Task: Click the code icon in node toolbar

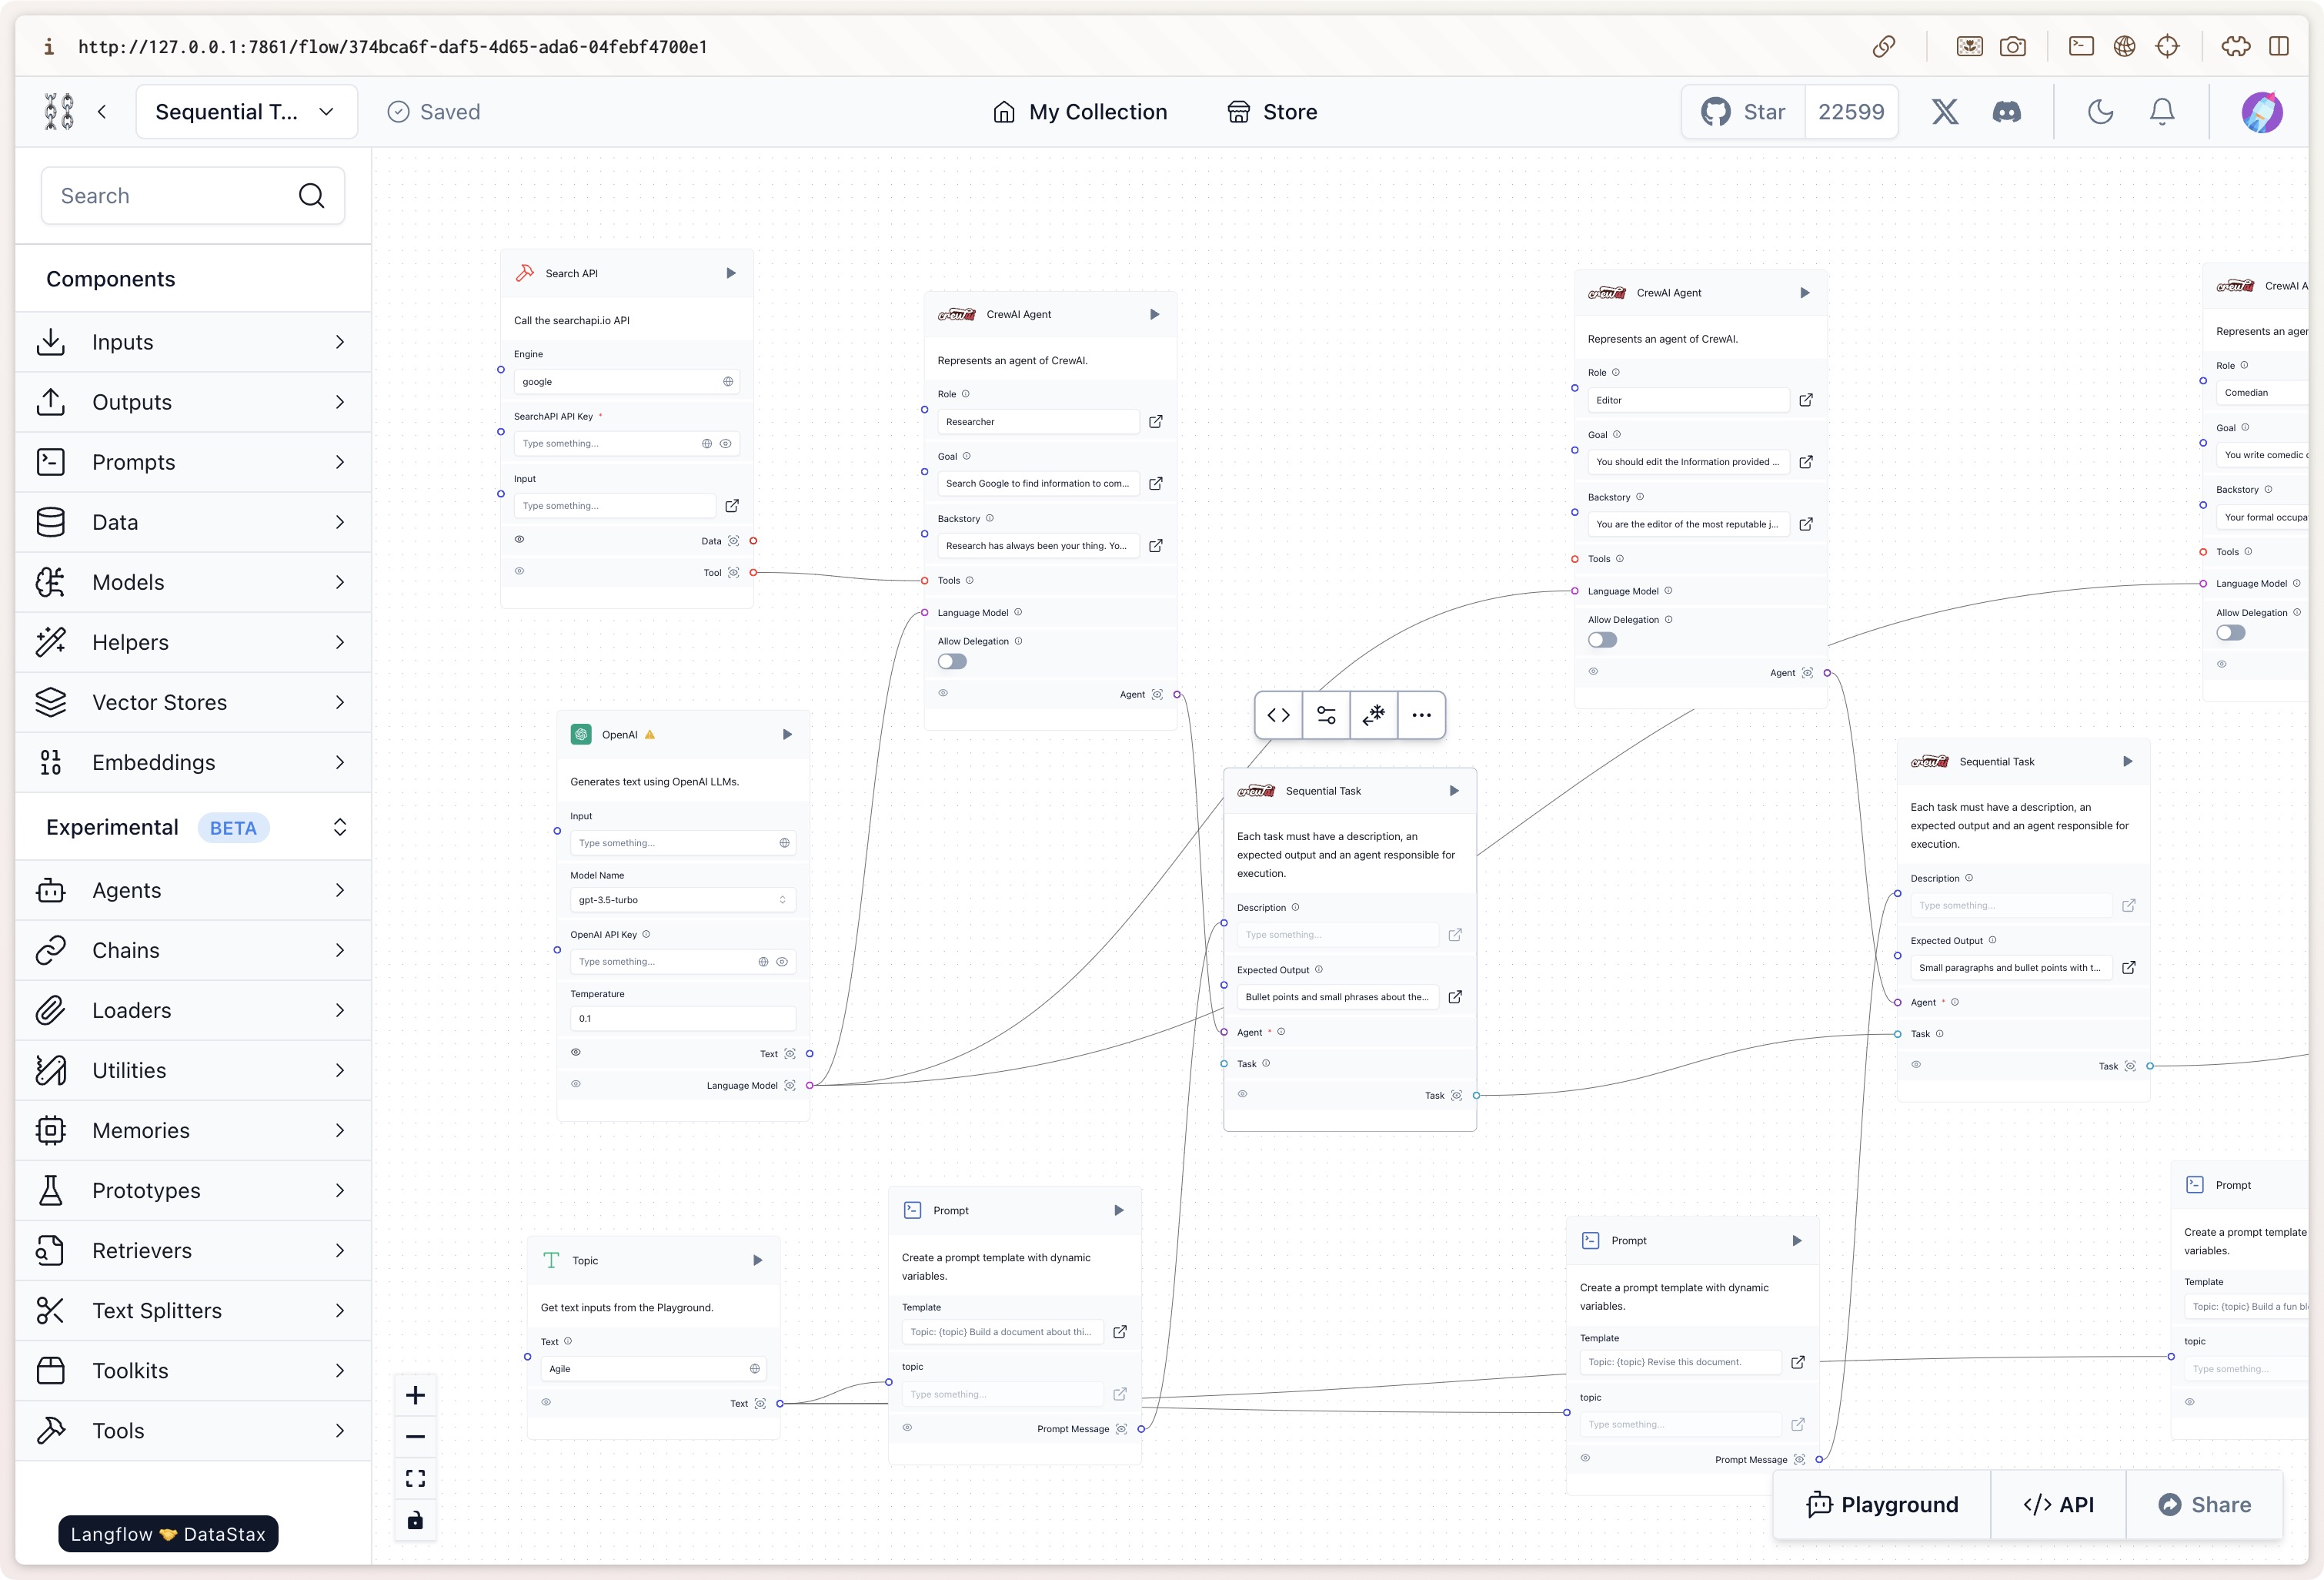Action: (1278, 715)
